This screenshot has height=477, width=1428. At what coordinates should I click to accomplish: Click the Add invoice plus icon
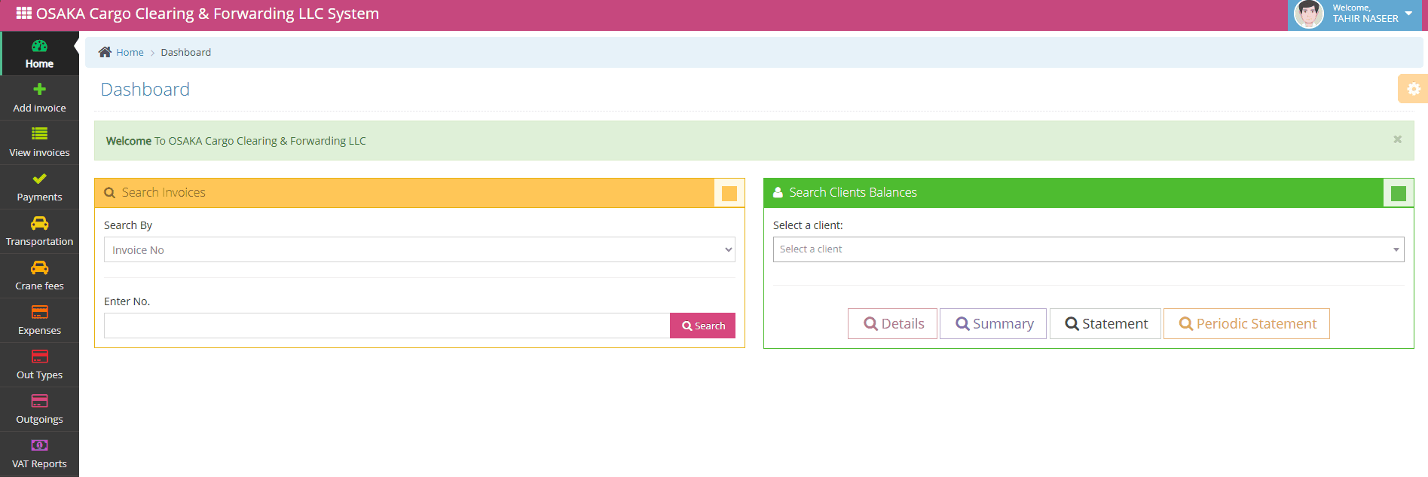tap(39, 89)
